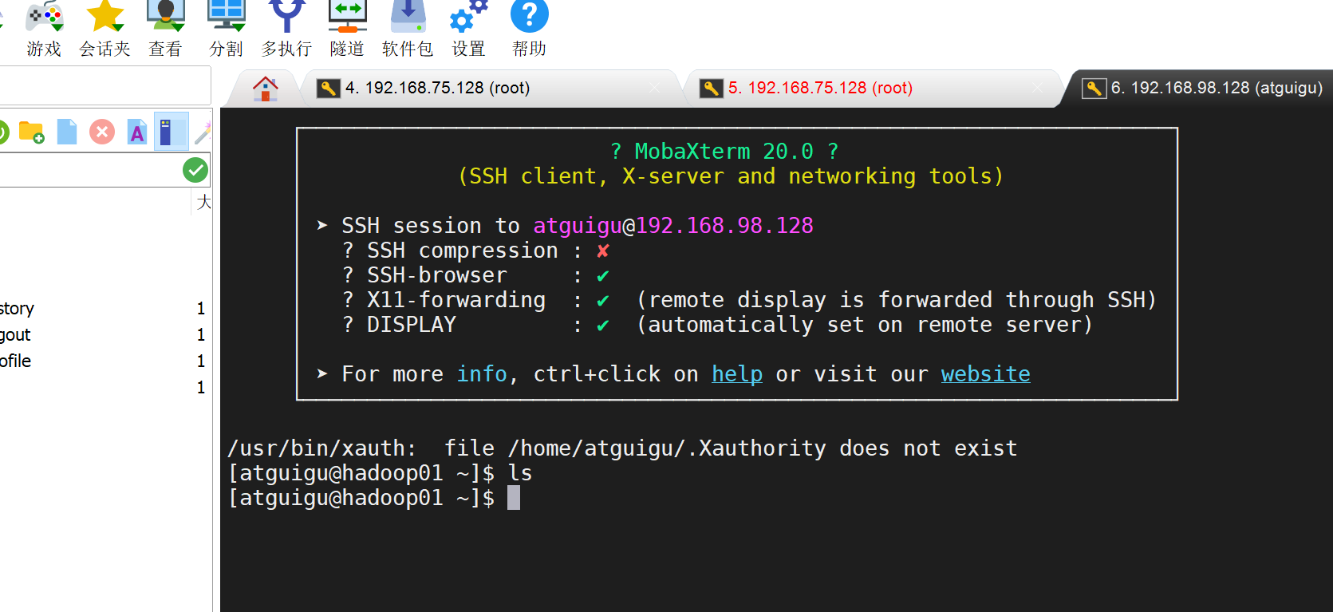The image size is (1333, 612).
Task: Click the quick connect search field
Action: (x=104, y=85)
